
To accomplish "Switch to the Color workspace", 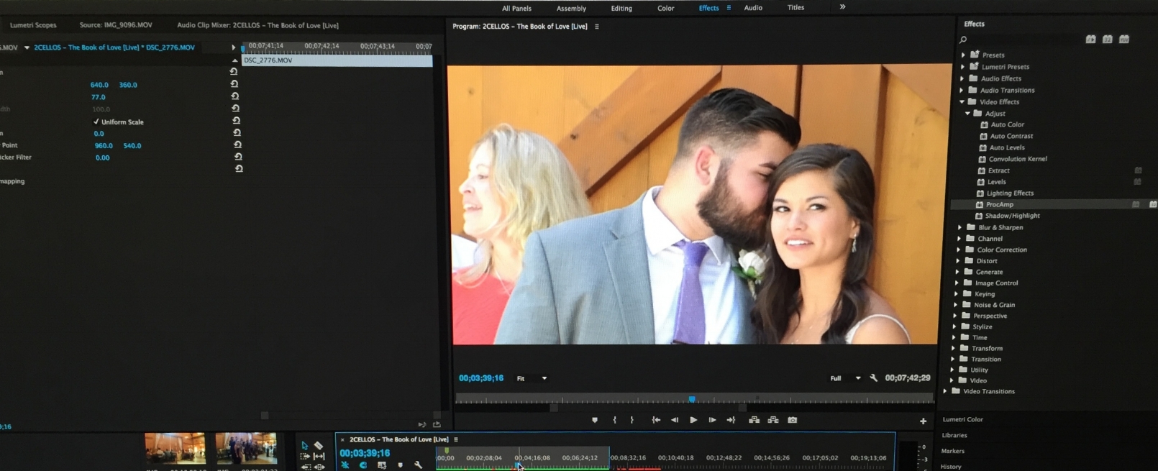I will tap(665, 9).
